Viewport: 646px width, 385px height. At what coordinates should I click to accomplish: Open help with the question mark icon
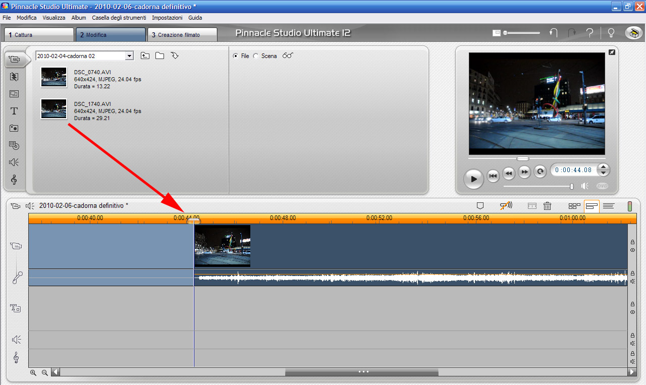tap(589, 33)
